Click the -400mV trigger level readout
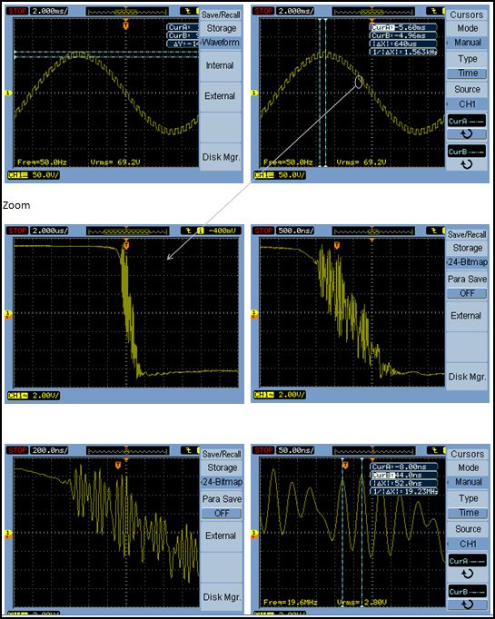This screenshot has width=495, height=619. click(223, 231)
